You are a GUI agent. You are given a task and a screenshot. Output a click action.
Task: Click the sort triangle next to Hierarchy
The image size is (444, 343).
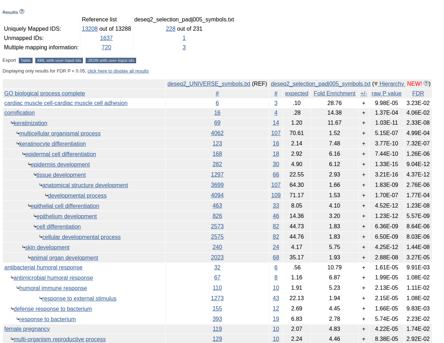click(375, 84)
